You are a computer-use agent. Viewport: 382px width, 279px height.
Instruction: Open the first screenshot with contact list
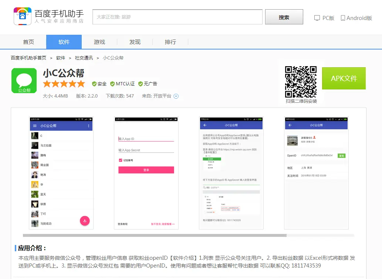61,173
